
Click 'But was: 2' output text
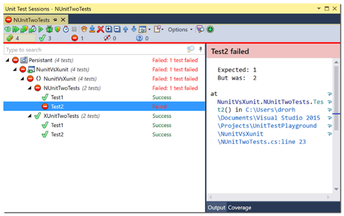(237, 78)
